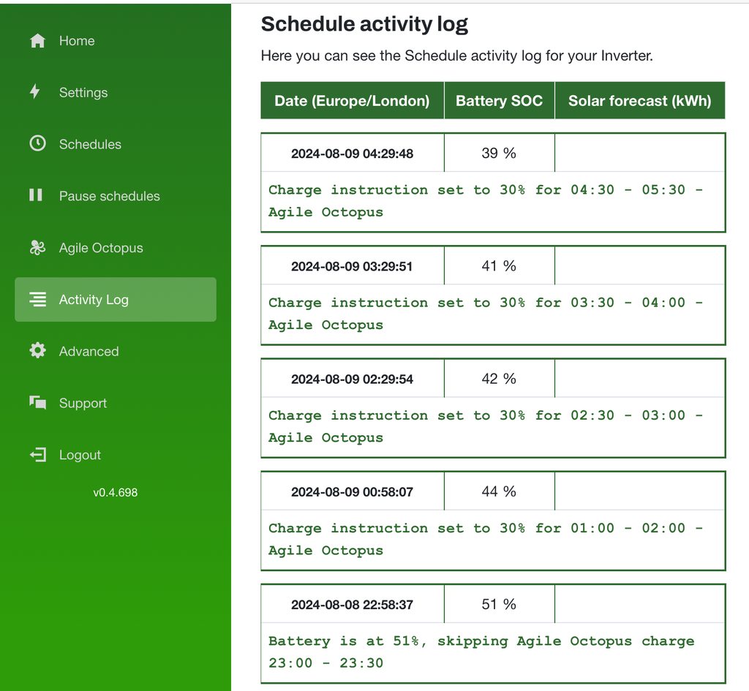
Task: Click the Activity Log lines icon
Action: (37, 299)
